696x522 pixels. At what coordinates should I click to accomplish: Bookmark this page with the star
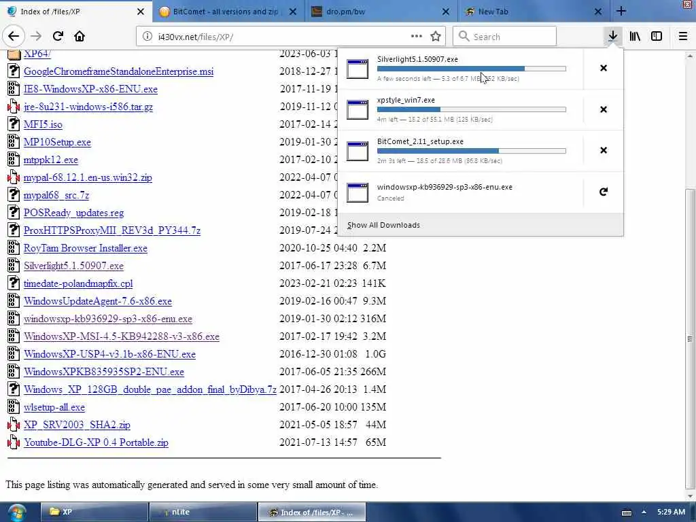(436, 37)
